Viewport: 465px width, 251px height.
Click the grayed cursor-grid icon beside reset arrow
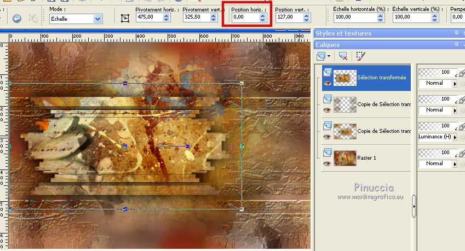tap(33, 19)
